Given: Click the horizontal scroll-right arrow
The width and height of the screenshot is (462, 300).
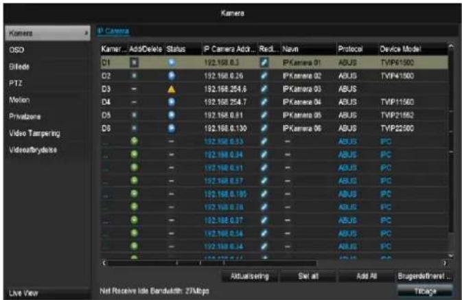Looking at the screenshot, I should pos(445,263).
